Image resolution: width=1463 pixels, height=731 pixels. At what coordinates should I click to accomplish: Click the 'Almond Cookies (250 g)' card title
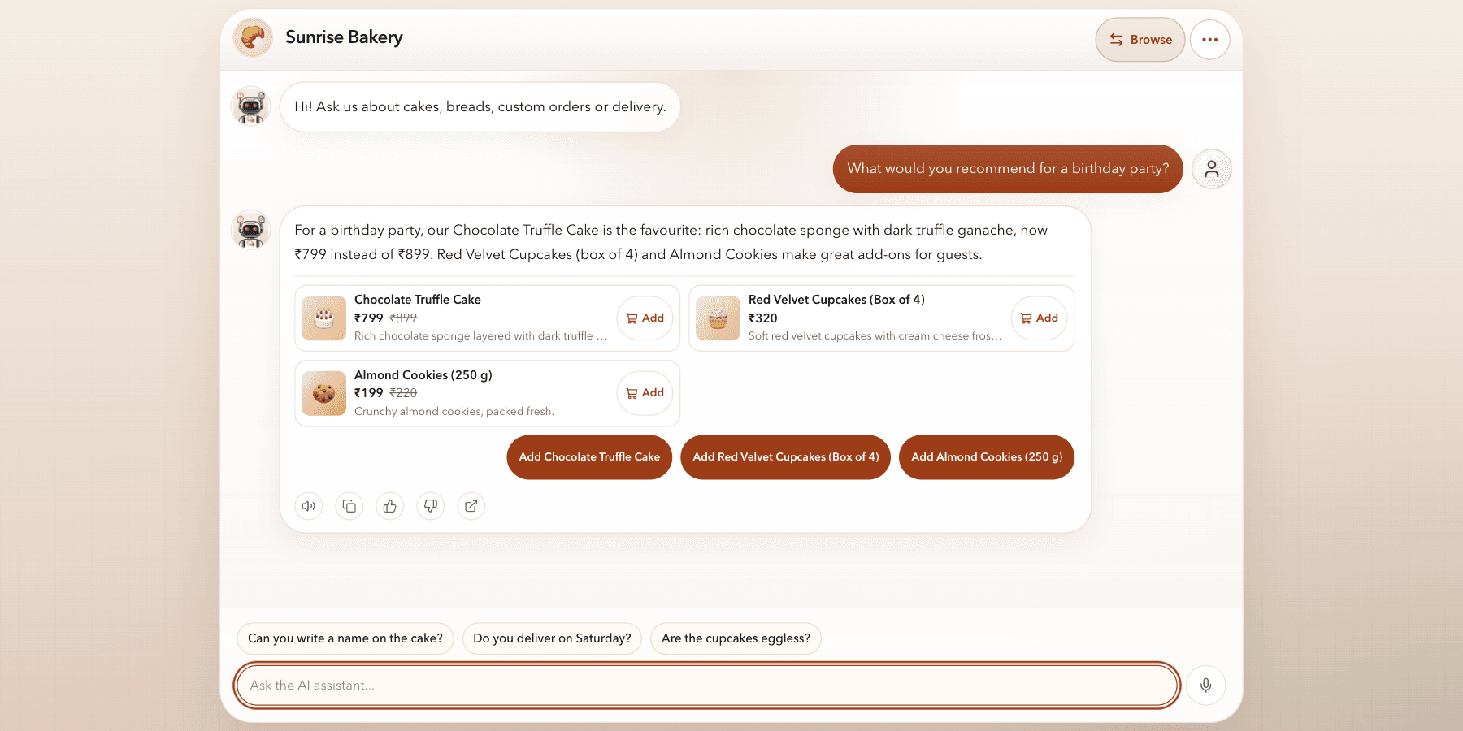pyautogui.click(x=423, y=375)
